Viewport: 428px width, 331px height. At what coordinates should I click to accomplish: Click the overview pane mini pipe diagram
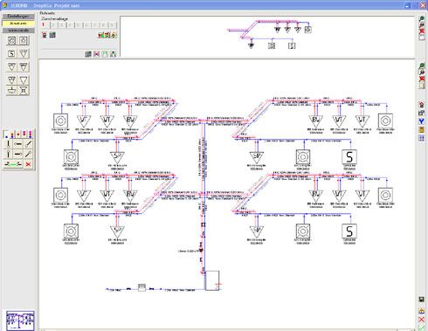(x=269, y=34)
